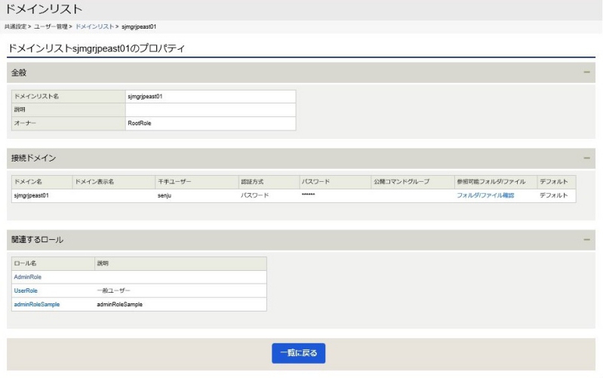The height and width of the screenshot is (378, 603).
Task: Open the UserRole role link
Action: 26,290
